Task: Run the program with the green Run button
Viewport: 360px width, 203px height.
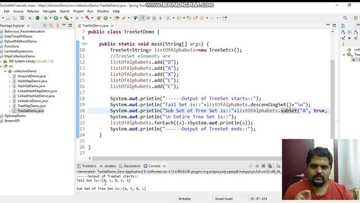Action: click(56, 18)
